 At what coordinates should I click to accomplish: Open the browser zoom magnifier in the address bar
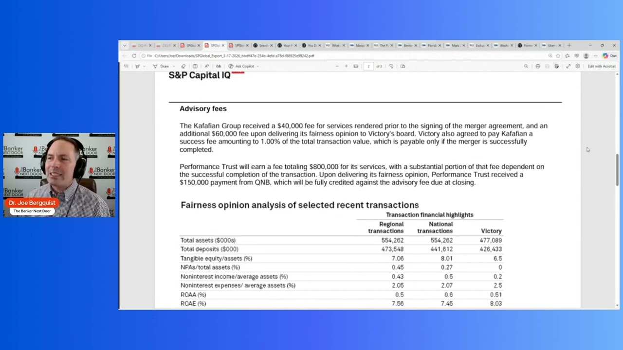pyautogui.click(x=550, y=56)
